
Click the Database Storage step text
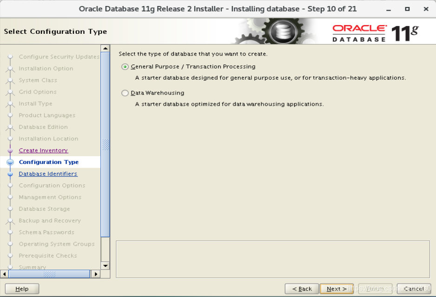pyautogui.click(x=45, y=209)
